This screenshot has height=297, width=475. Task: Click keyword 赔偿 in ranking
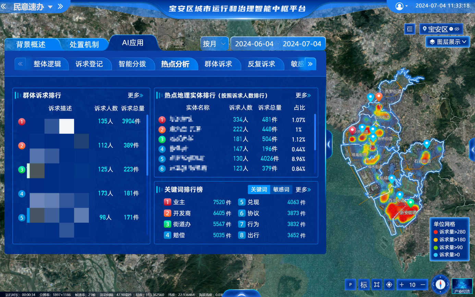coord(179,235)
